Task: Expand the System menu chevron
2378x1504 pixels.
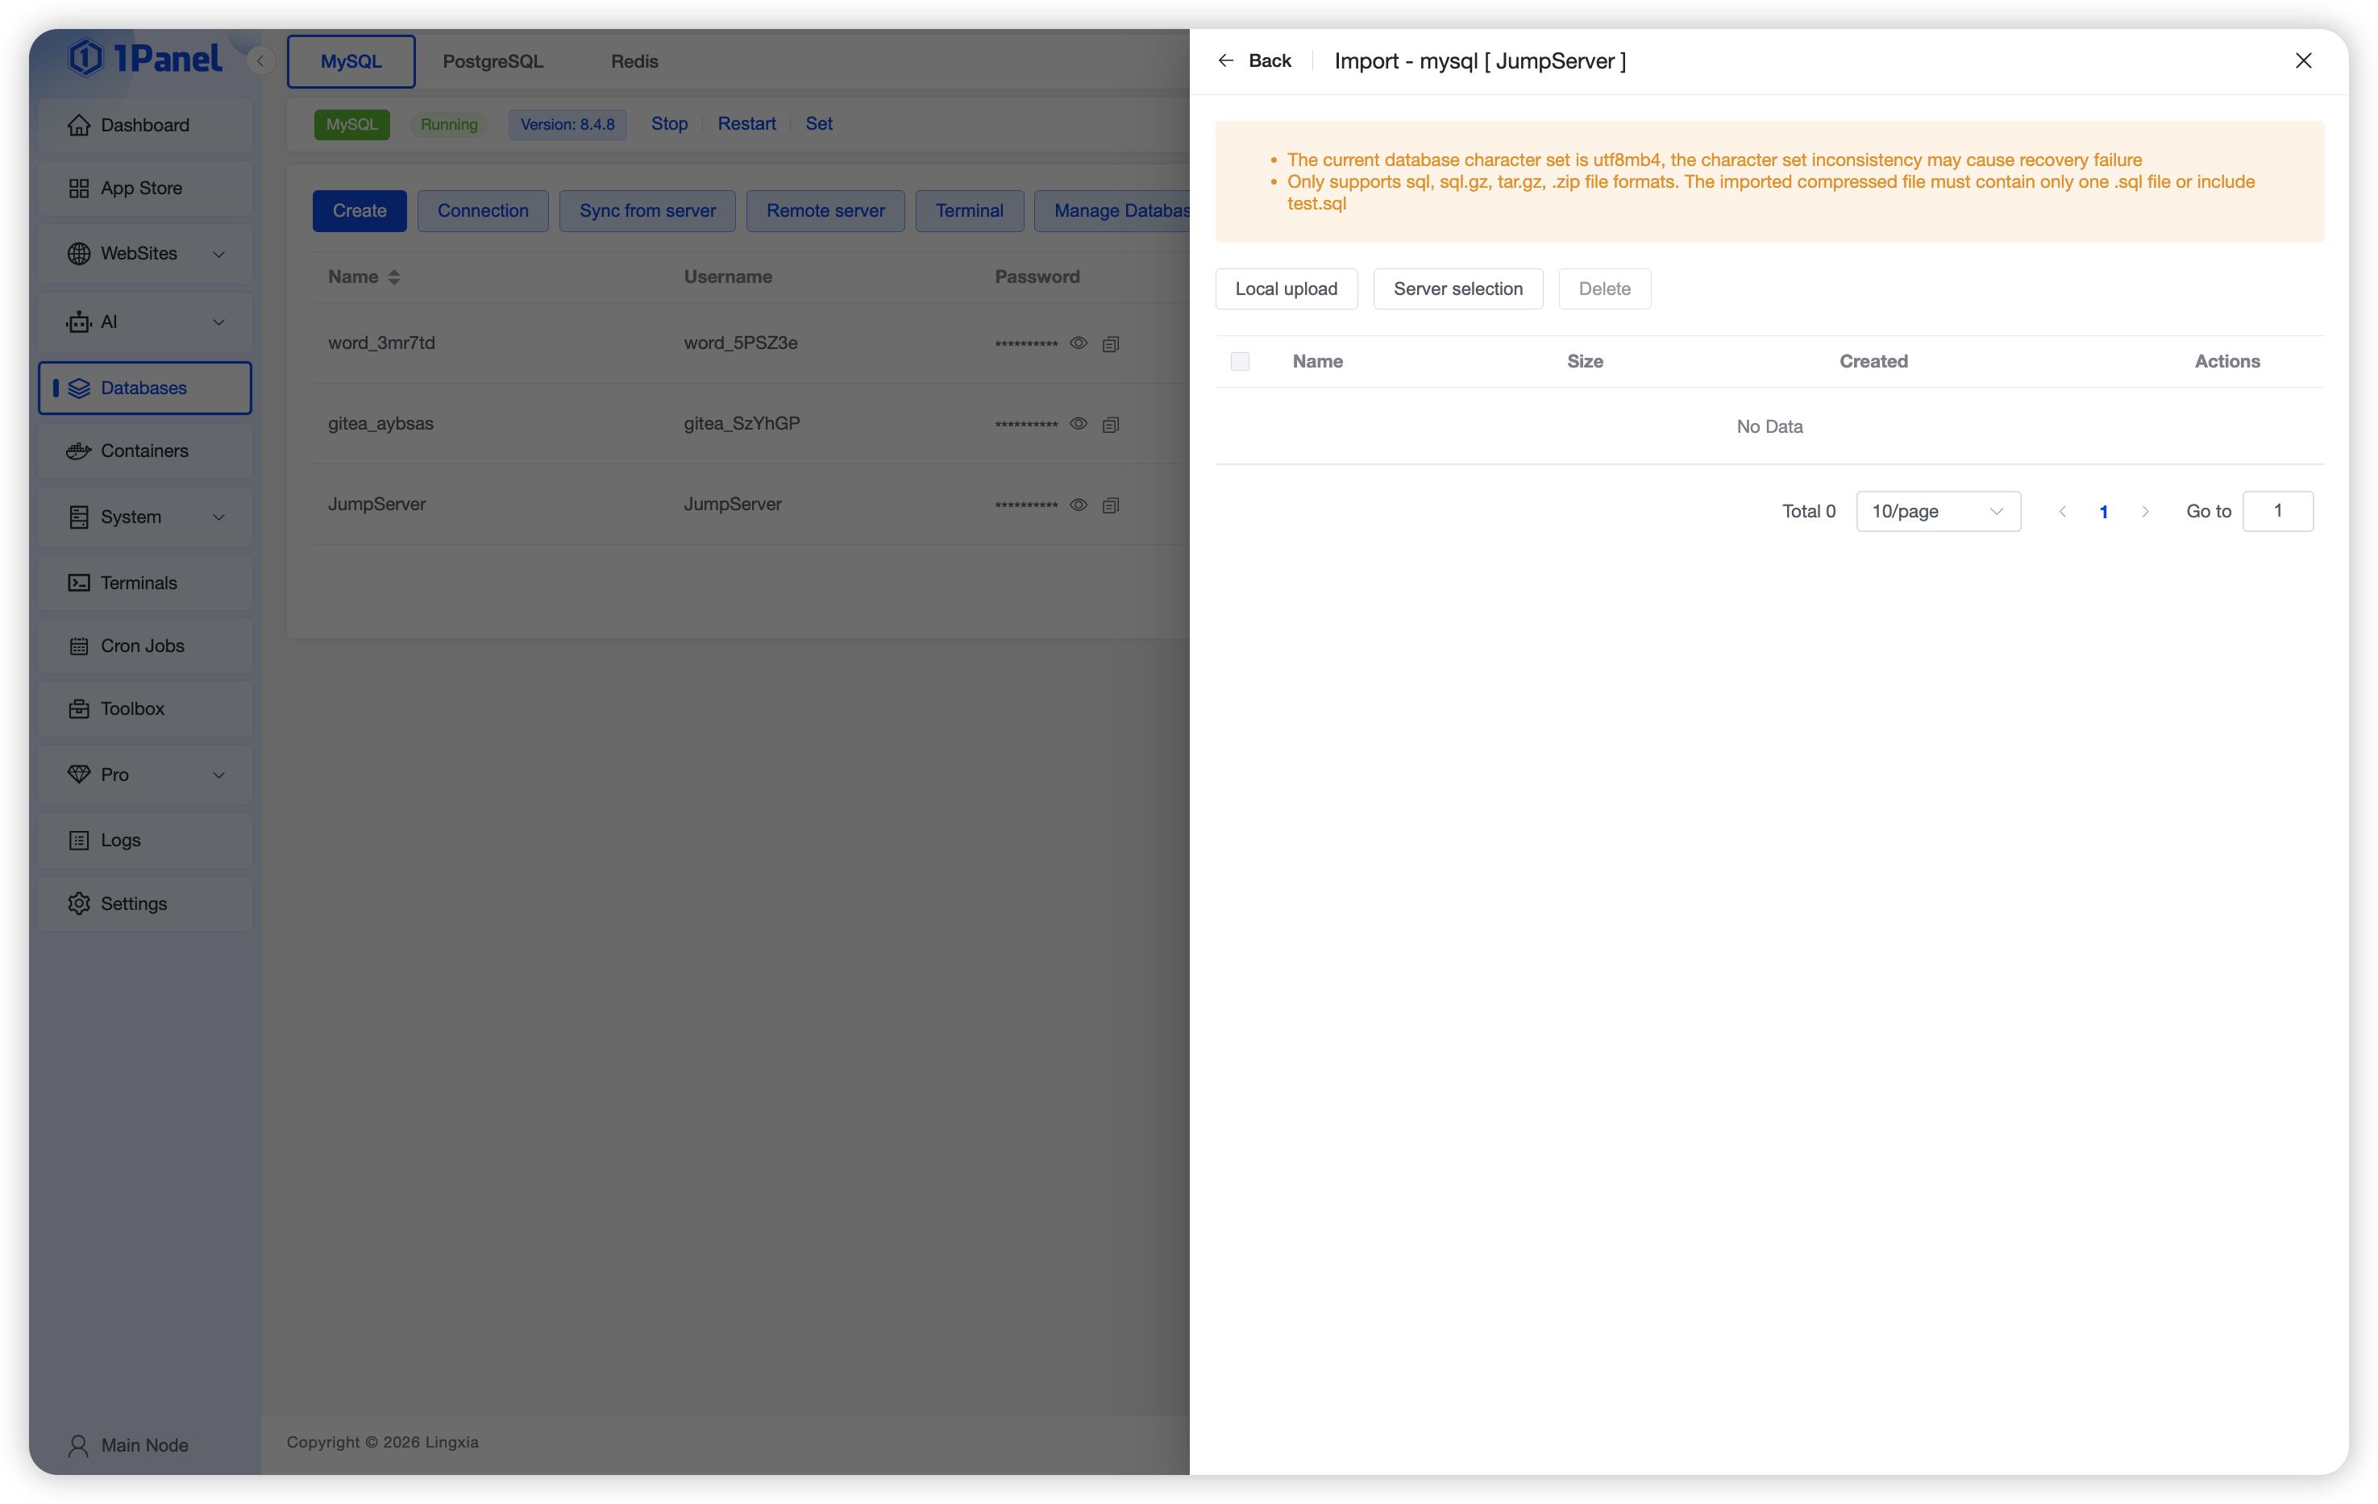Action: pyautogui.click(x=219, y=517)
